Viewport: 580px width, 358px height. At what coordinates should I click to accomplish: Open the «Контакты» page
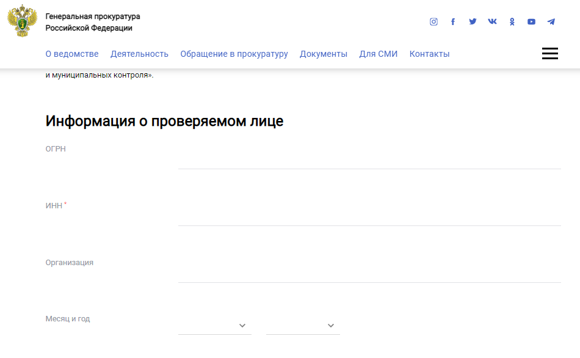tap(429, 54)
